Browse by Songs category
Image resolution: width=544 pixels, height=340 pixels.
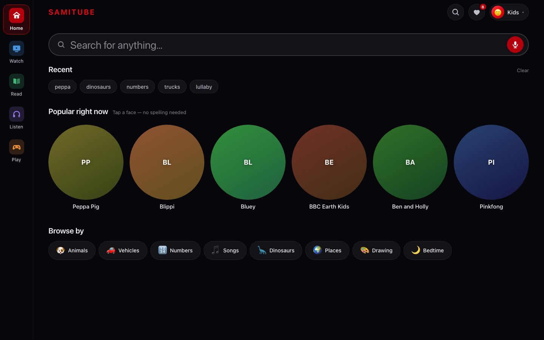click(x=225, y=250)
